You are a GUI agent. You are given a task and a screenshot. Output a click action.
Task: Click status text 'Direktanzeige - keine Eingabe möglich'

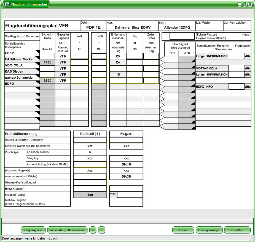pos(30,238)
